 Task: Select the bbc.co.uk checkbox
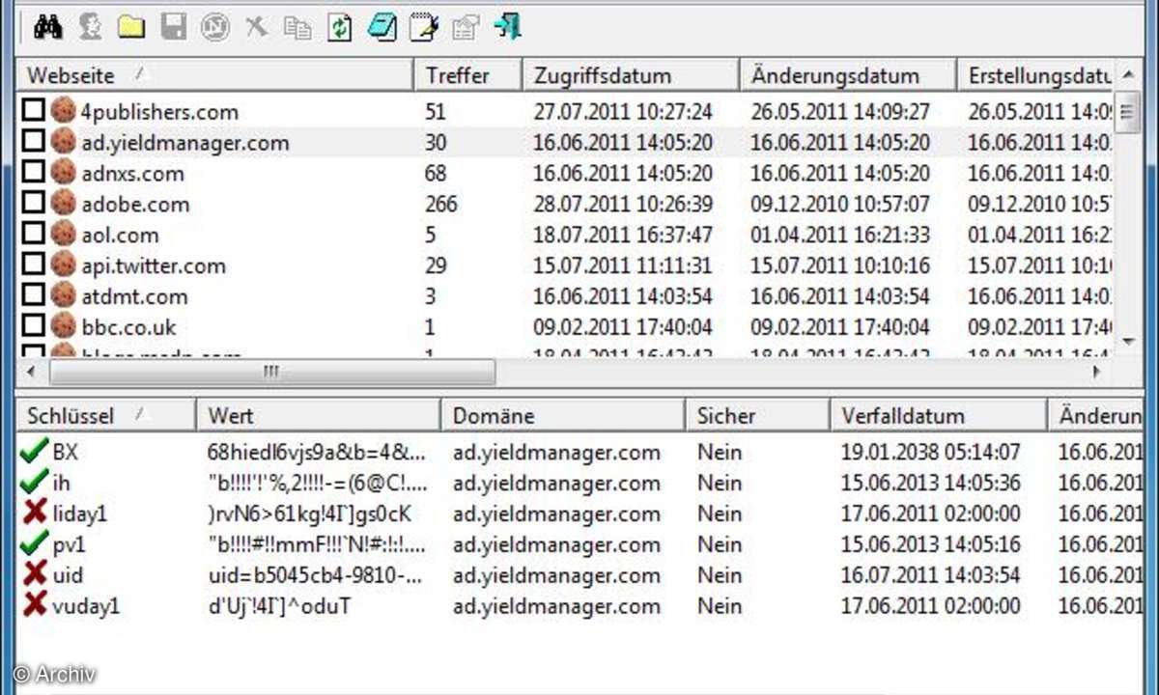point(34,326)
